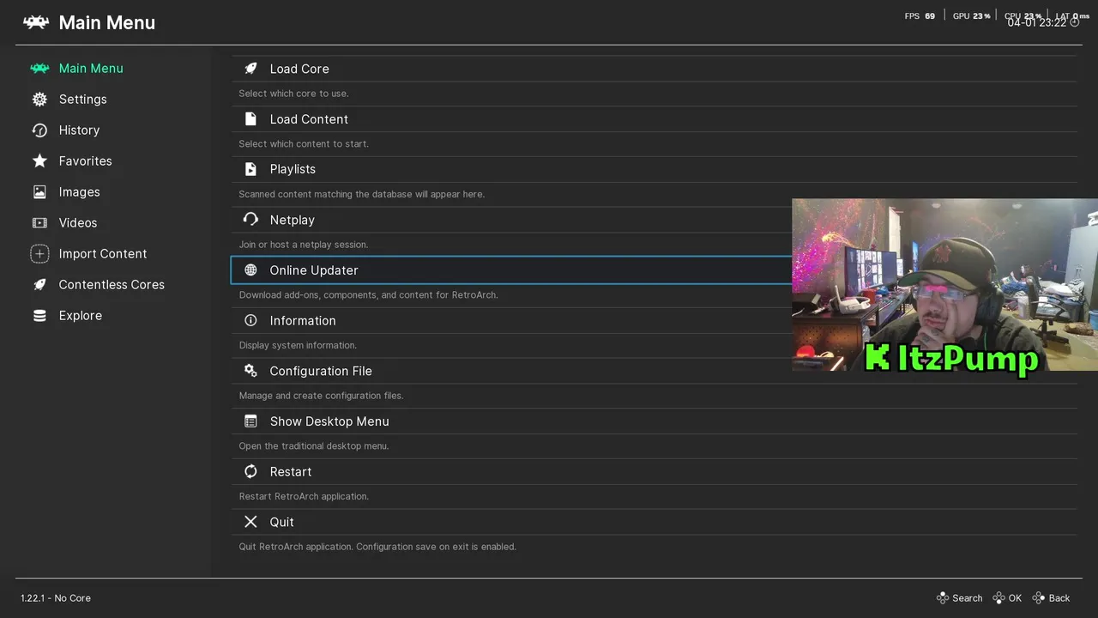Click the FPS counter readout
Viewport: 1098px width, 618px height.
coord(920,16)
